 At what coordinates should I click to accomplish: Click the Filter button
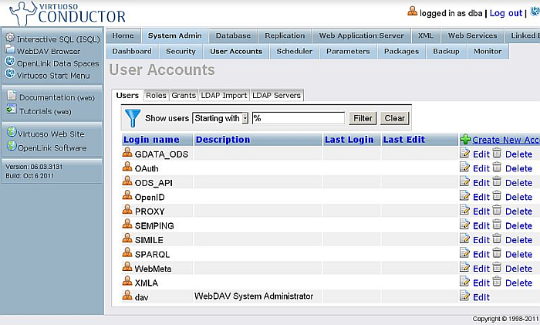click(363, 119)
